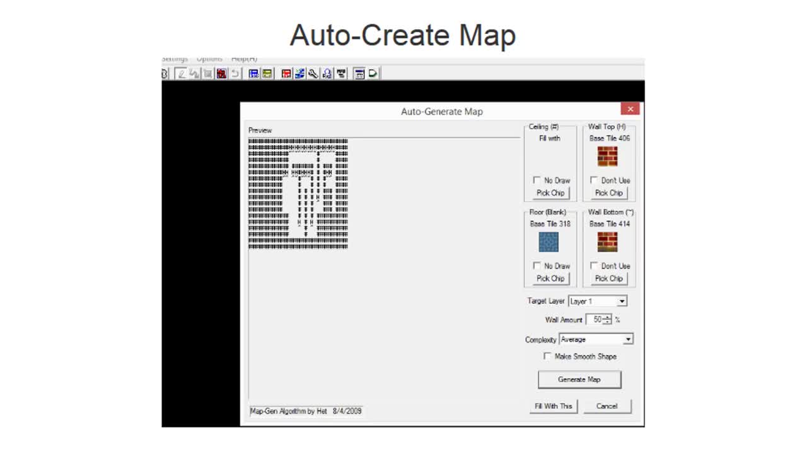Click the generated map preview image
The image size is (807, 454).
(298, 194)
